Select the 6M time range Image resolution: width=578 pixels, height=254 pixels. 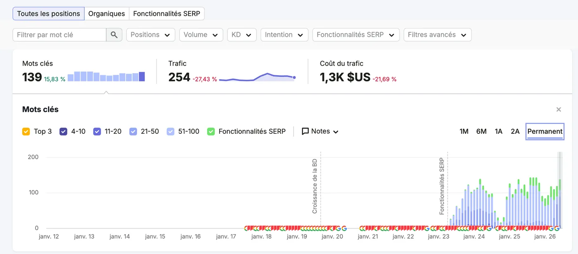coord(481,131)
